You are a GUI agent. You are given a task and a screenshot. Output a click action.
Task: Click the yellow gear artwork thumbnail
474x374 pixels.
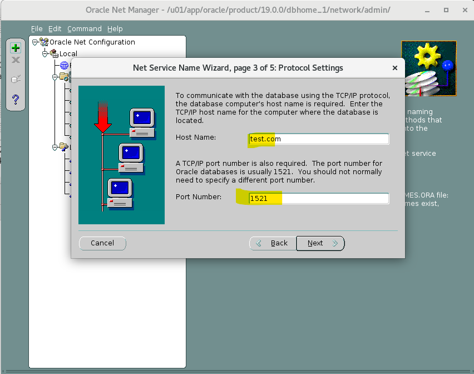428,68
